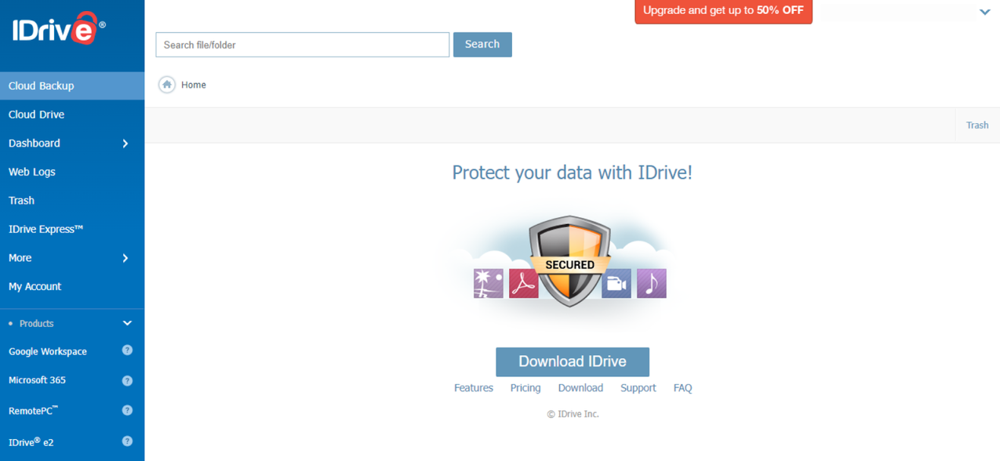Click the Secured shield graphic
The image size is (1000, 461).
tap(569, 262)
